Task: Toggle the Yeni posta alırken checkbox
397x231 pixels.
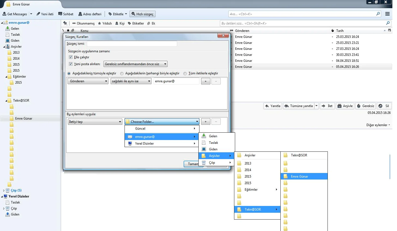Action: coord(71,64)
